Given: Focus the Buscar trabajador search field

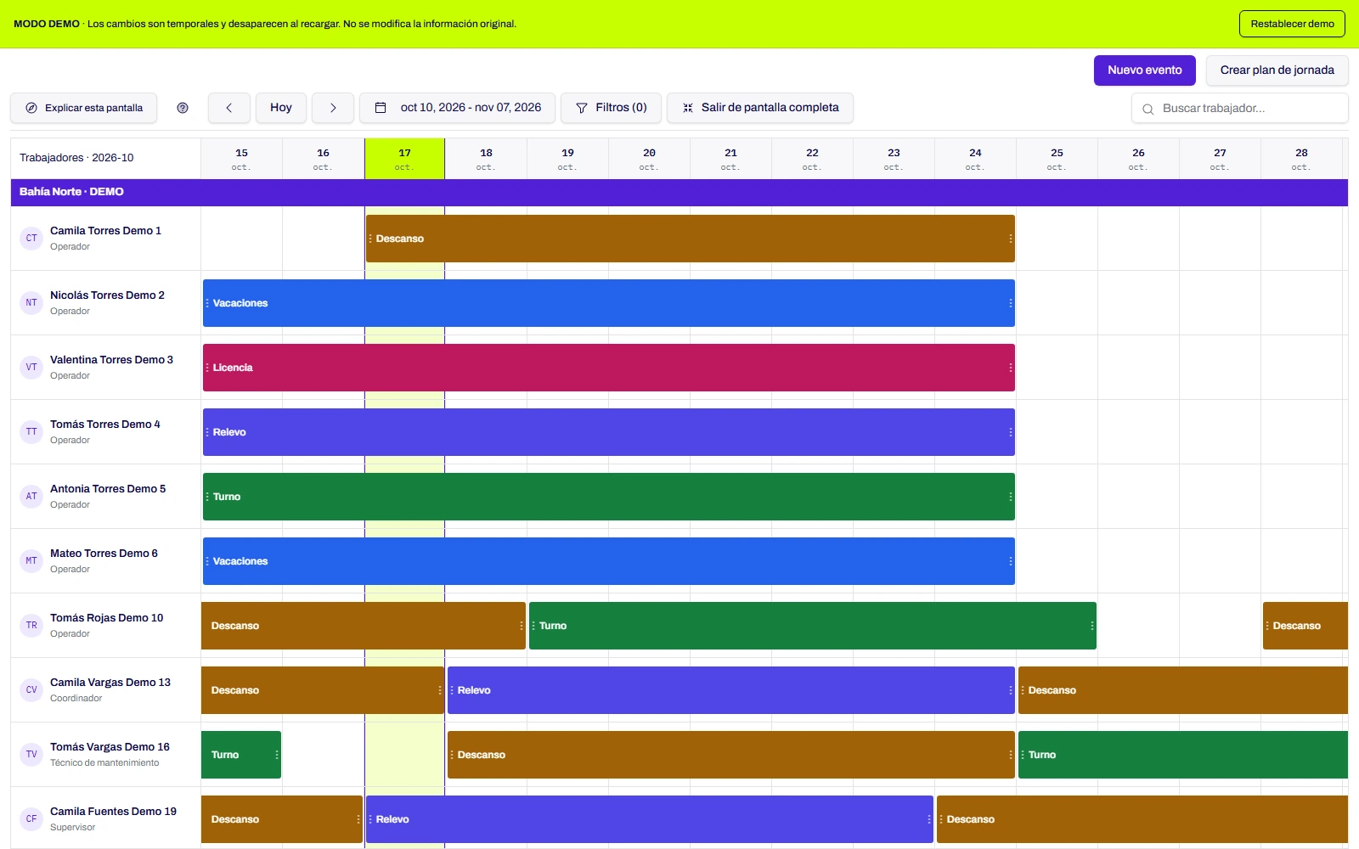Looking at the screenshot, I should [1240, 109].
